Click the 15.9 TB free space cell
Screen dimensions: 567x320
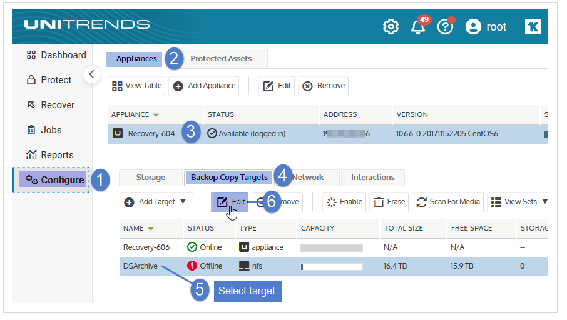[461, 266]
